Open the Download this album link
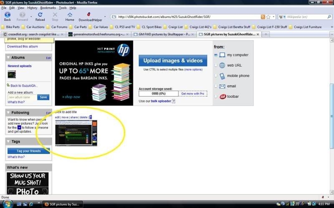The height and width of the screenshot is (208, 334). [x=23, y=47]
